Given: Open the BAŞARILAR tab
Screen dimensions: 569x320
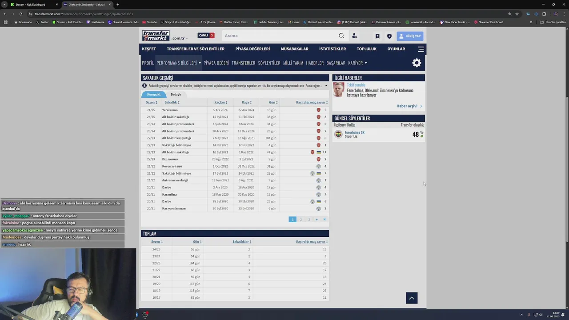Looking at the screenshot, I should (x=336, y=63).
